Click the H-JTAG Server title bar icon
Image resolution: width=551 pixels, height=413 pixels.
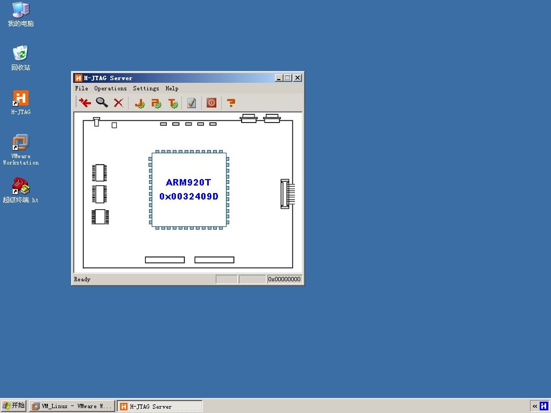[79, 78]
